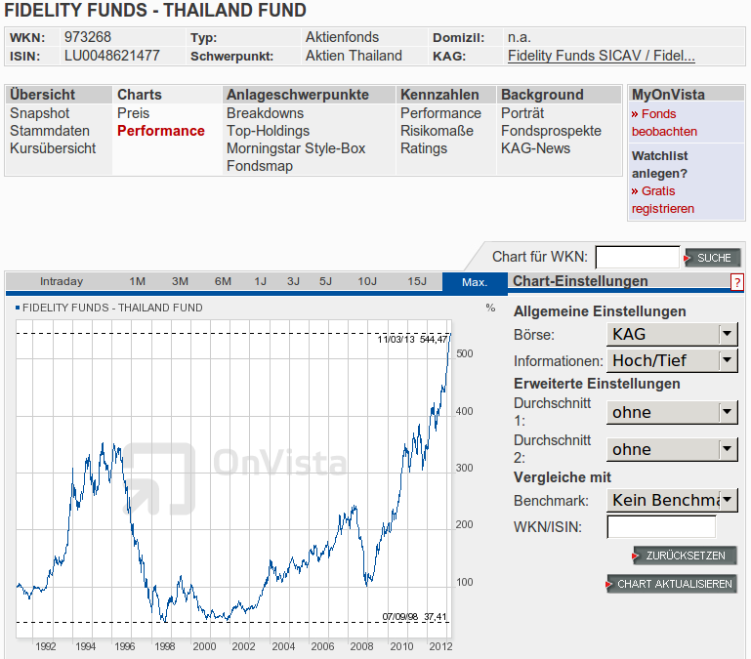Screen dimensions: 751x659
Task: Click the Gratis registrieren link
Action: pyautogui.click(x=662, y=200)
